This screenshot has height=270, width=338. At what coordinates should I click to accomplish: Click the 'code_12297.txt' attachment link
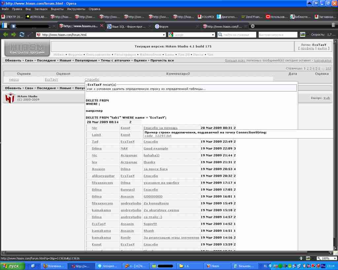[x=158, y=136]
